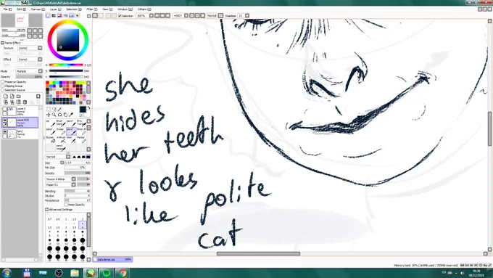This screenshot has width=493, height=278.
Task: Open Paper 01 texture dropdown
Action: pos(73,184)
